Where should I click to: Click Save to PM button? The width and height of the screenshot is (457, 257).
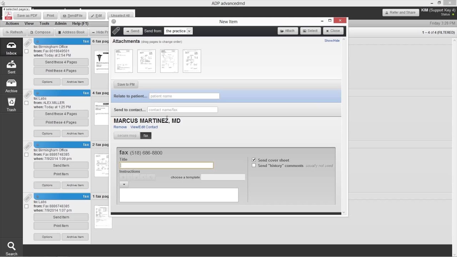(x=126, y=85)
